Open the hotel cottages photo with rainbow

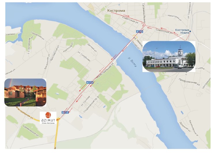(x=25, y=93)
